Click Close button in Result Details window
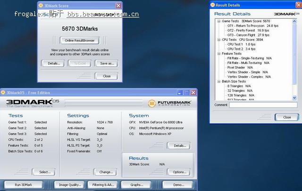This screenshot has height=191, width=302. pyautogui.click(x=286, y=117)
